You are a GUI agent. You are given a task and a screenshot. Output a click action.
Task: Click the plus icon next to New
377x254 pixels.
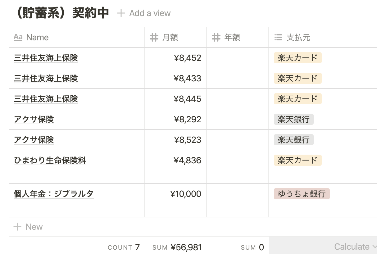click(x=17, y=227)
